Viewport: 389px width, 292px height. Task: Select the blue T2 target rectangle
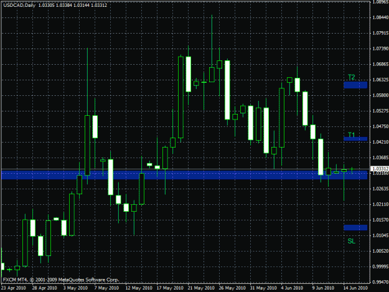click(355, 85)
